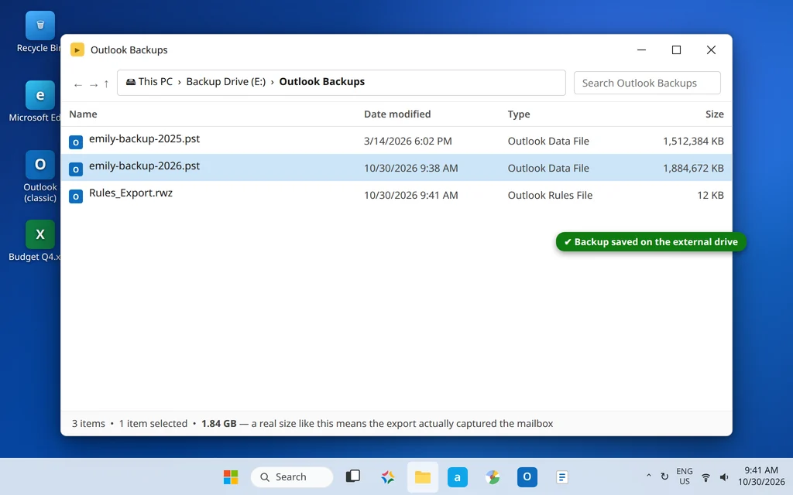Sort by Size column header
This screenshot has height=495, width=793.
[714, 114]
